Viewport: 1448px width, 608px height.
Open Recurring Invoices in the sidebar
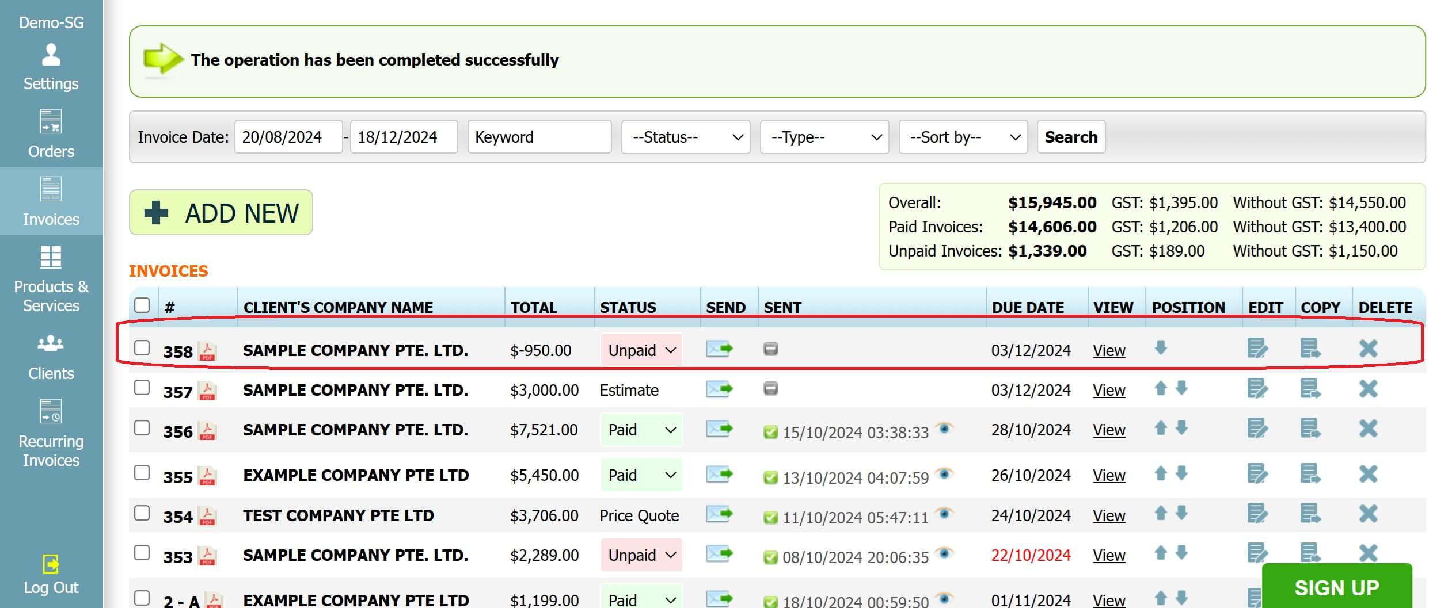click(x=51, y=433)
